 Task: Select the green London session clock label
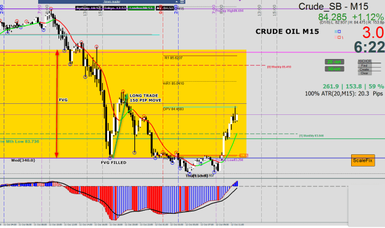click(x=141, y=8)
